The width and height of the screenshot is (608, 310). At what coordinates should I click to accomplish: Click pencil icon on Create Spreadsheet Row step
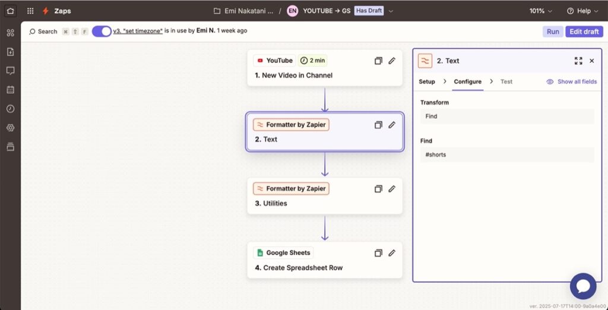[392, 253]
